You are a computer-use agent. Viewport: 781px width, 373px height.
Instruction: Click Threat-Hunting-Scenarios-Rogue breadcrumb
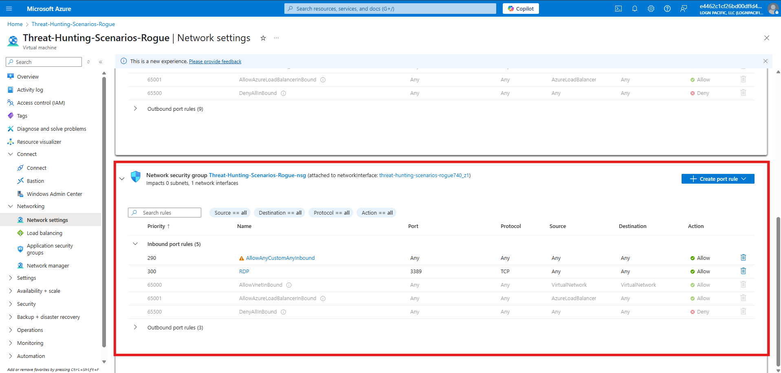73,24
